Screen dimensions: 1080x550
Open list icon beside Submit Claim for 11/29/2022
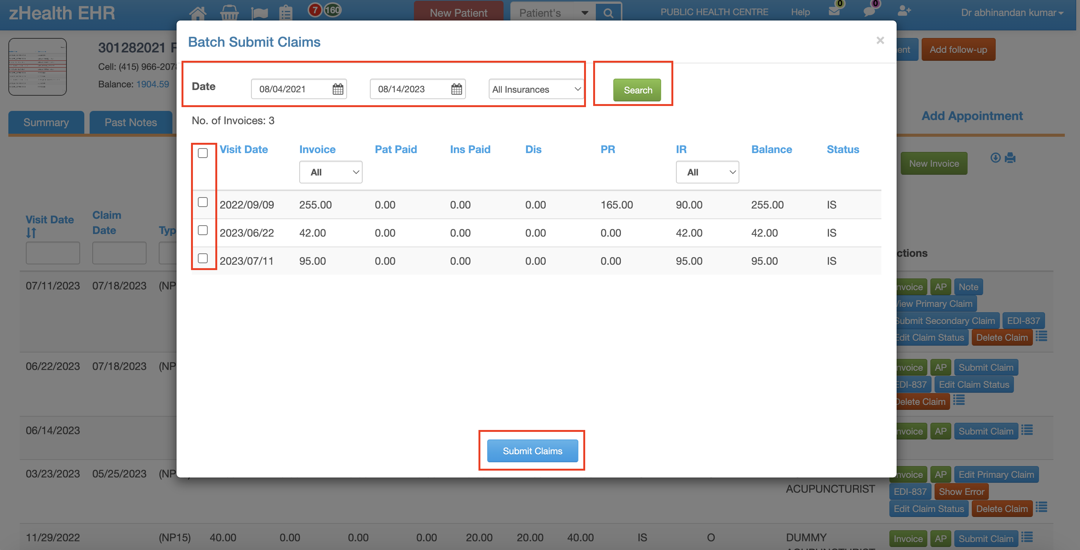coord(1027,537)
